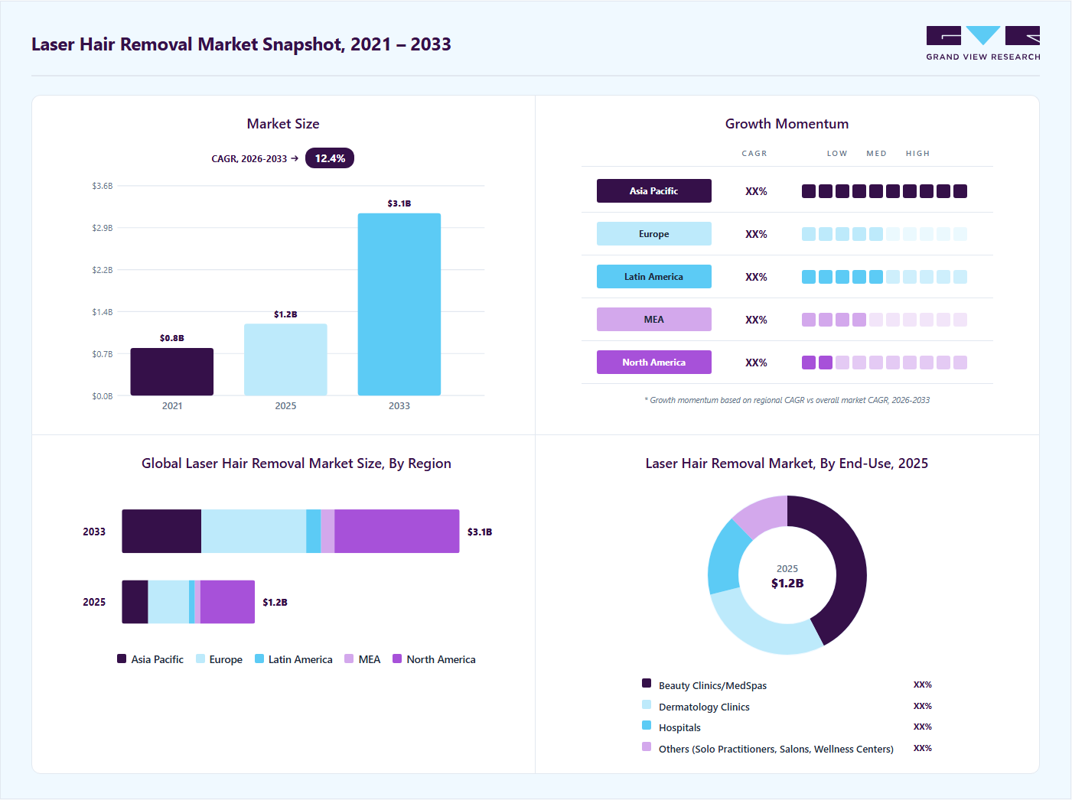Click the Europe legend swatch under regional chart
1072x800 pixels.
tap(200, 659)
